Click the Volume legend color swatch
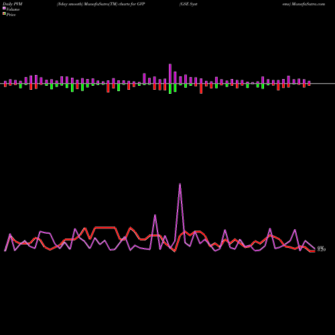This screenshot has width=335, height=335. pos(4,8)
